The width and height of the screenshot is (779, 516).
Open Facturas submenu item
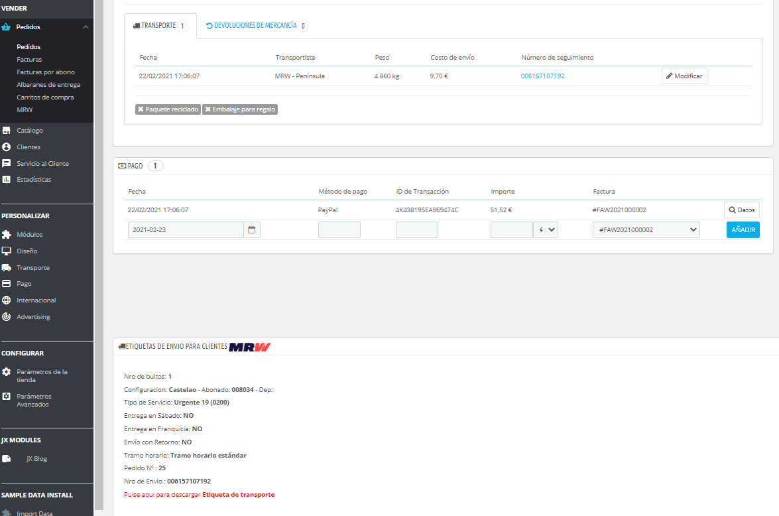(29, 59)
